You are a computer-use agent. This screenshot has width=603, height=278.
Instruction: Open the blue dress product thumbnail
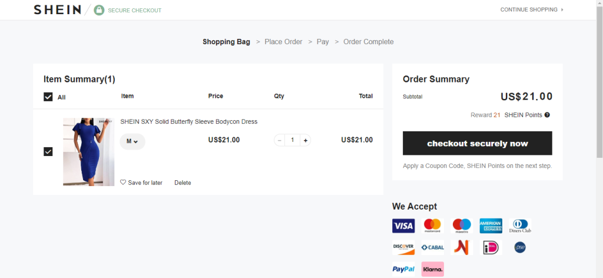(x=88, y=152)
